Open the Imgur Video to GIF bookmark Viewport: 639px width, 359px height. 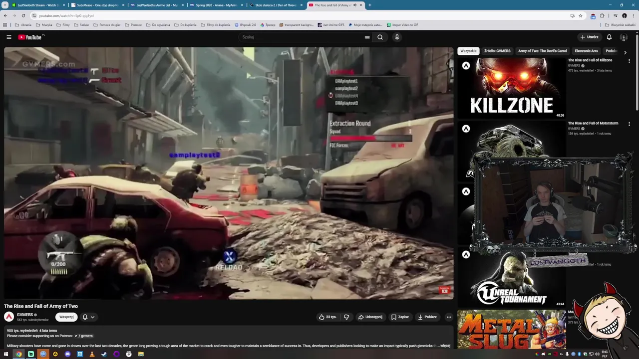(402, 24)
